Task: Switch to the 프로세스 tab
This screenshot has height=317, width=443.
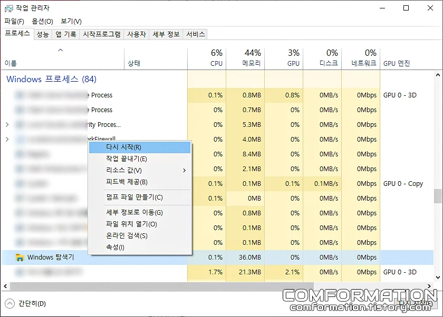Action: click(x=17, y=34)
